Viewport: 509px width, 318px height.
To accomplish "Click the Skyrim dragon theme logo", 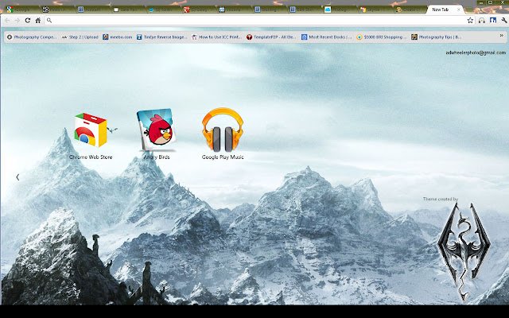I will tap(464, 252).
